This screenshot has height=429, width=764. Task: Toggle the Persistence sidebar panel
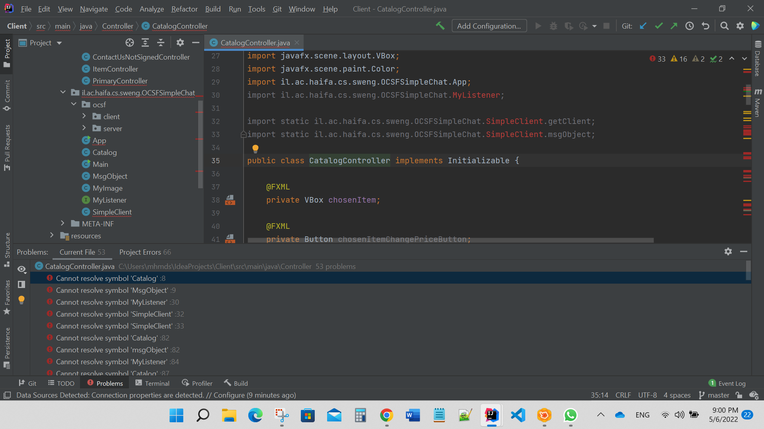(x=7, y=348)
